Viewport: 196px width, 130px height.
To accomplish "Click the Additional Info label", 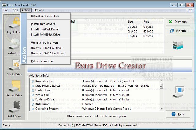I will click(x=39, y=76).
